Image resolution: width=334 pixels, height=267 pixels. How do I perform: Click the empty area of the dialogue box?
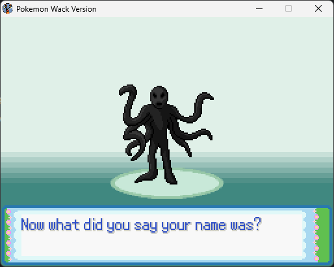tap(161, 246)
